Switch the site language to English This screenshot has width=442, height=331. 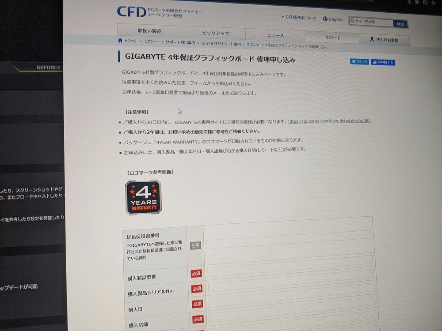(335, 19)
